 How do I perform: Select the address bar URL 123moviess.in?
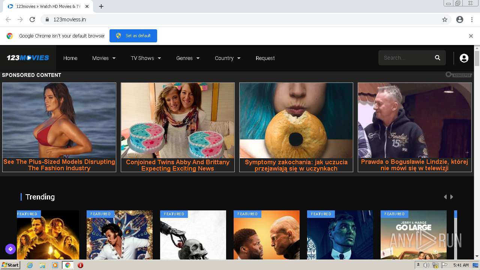(x=70, y=19)
